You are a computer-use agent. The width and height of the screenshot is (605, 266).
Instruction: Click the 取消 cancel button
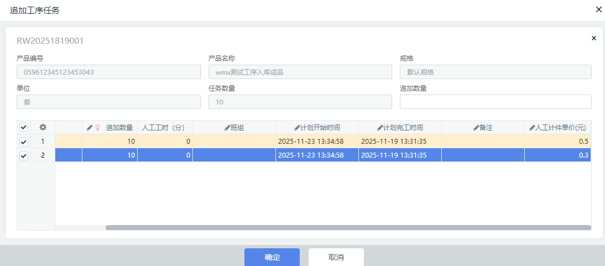point(336,257)
